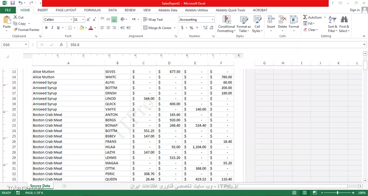Click the font color red A swatch
Screen dimensions: 368x196
(91, 28)
